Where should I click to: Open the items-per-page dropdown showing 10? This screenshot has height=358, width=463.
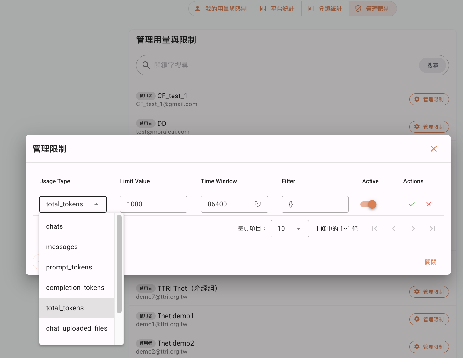[290, 229]
